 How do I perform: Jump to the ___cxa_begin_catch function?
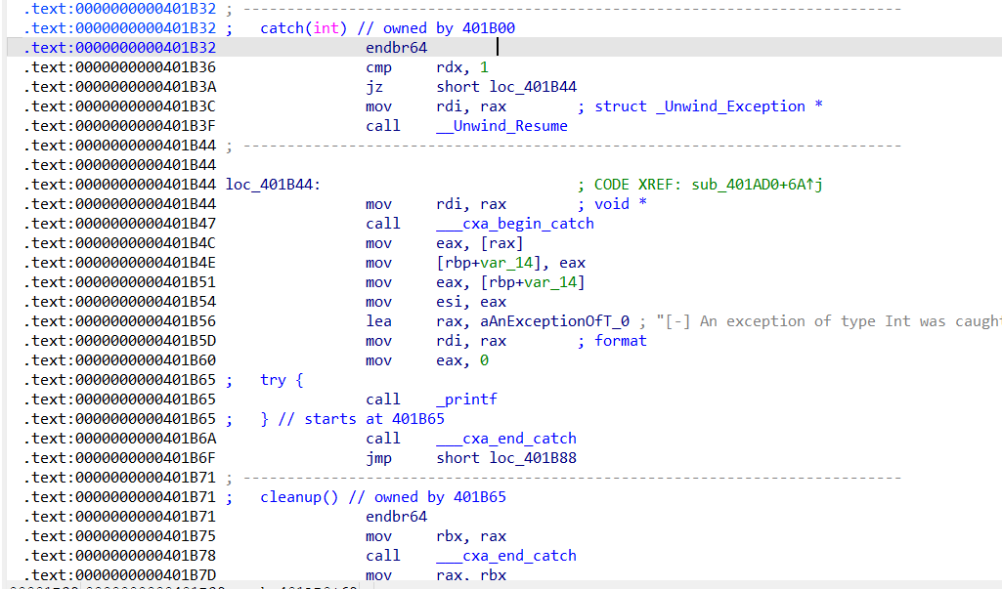point(514,224)
